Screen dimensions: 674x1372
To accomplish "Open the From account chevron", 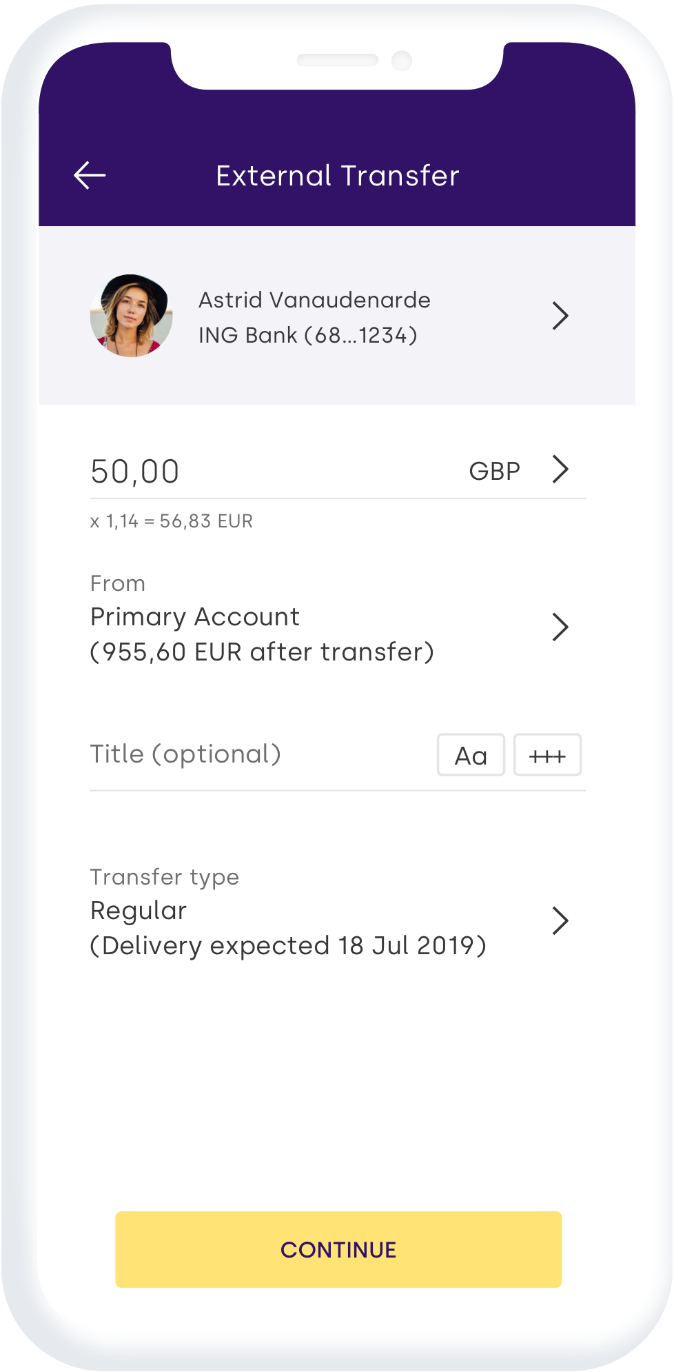I will (x=560, y=627).
